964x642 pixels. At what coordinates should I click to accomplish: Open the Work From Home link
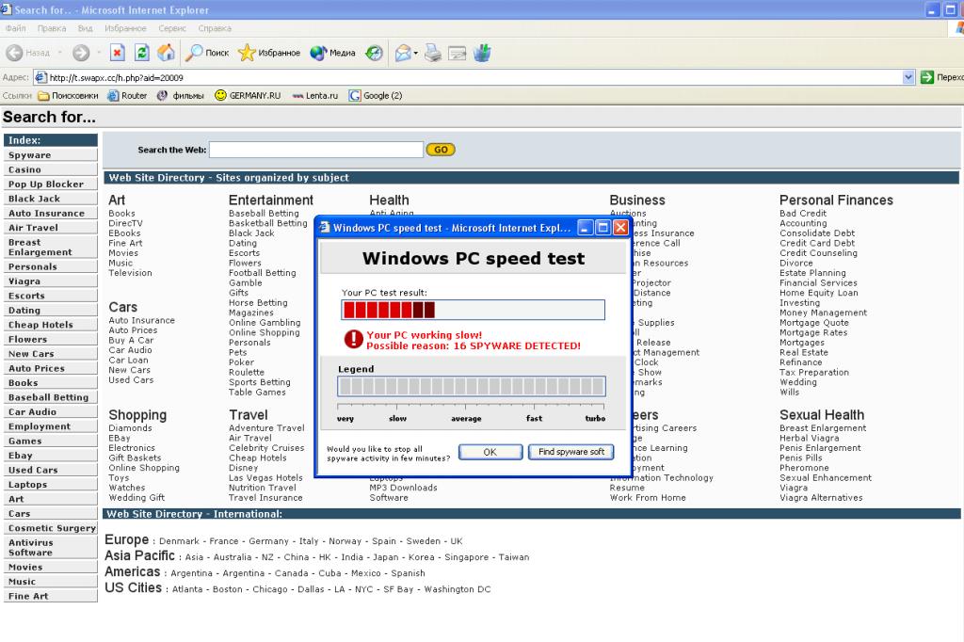click(x=648, y=497)
